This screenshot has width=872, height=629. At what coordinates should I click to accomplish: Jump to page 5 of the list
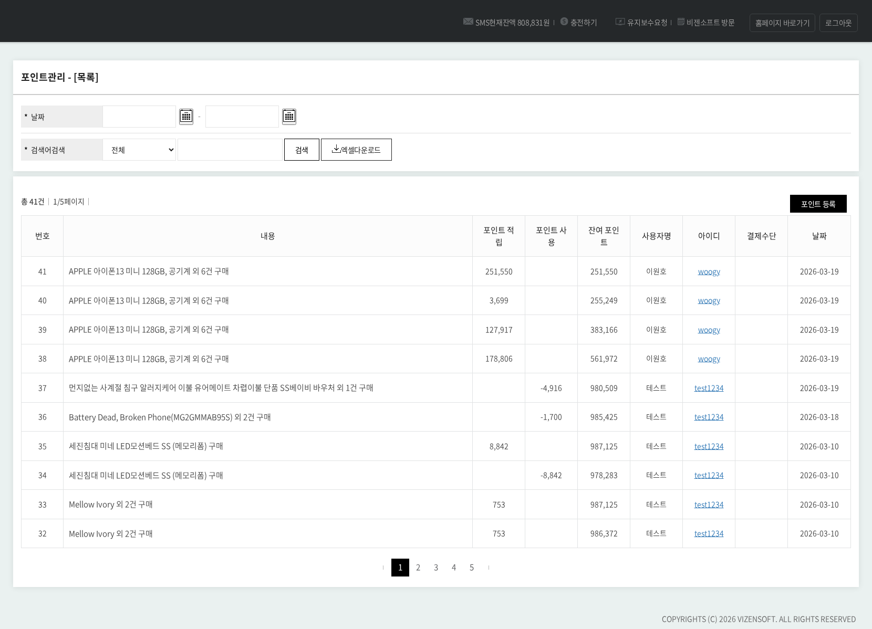coord(472,568)
